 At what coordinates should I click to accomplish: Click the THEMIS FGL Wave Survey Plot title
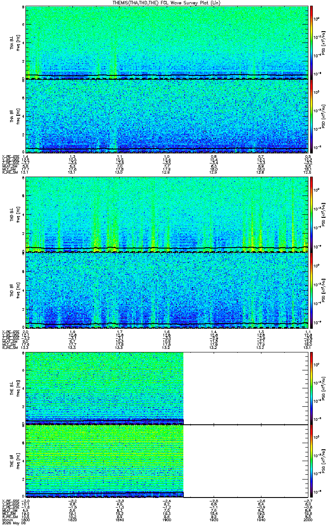point(167,3)
